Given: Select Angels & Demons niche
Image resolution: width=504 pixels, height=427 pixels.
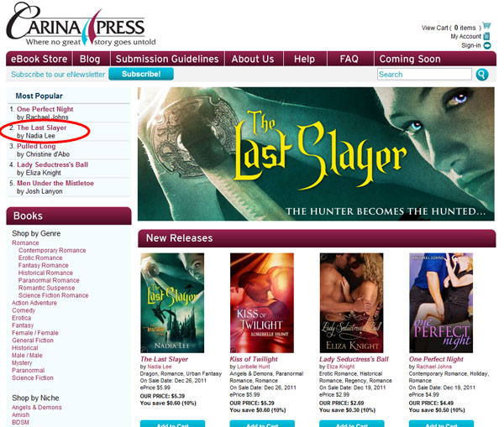Looking at the screenshot, I should point(37,407).
